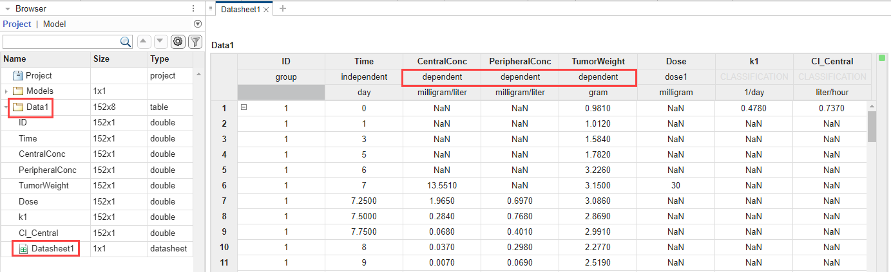Add a new tab with plus icon

point(283,9)
